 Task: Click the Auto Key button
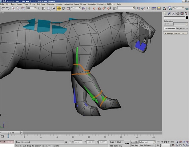pos(134,142)
